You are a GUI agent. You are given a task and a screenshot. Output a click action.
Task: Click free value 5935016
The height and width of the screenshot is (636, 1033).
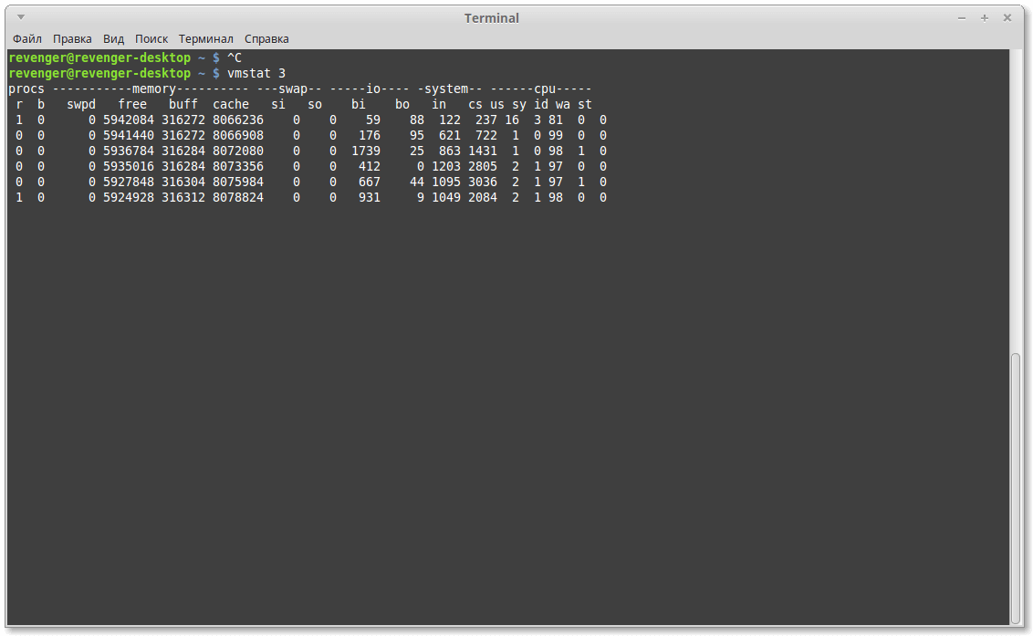(x=129, y=166)
